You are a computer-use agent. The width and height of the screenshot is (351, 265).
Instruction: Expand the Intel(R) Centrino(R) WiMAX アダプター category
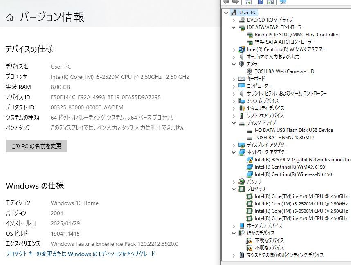[234, 49]
